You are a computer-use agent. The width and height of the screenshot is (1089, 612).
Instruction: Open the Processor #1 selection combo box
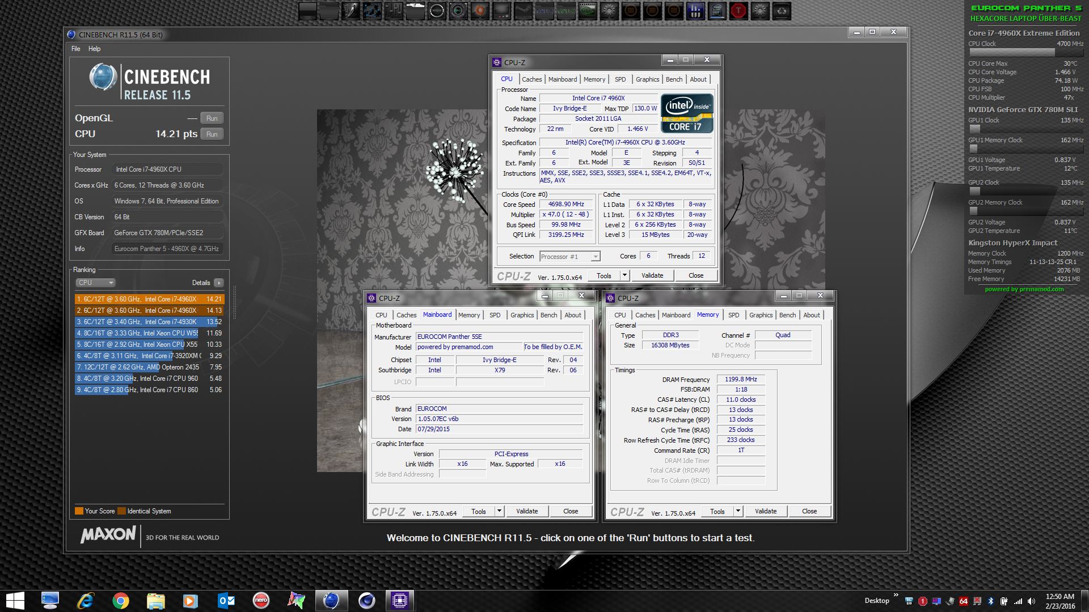point(569,257)
